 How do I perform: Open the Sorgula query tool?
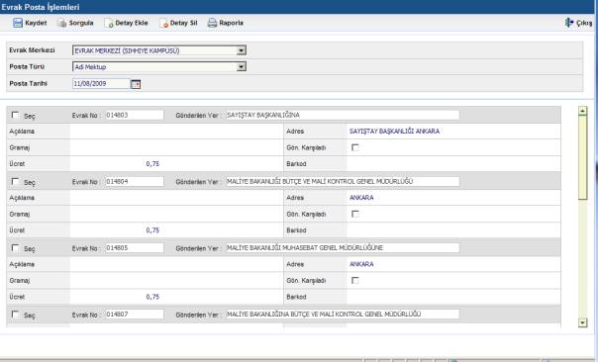pyautogui.click(x=61, y=23)
